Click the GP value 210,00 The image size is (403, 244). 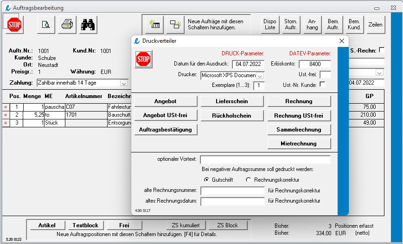click(x=368, y=115)
